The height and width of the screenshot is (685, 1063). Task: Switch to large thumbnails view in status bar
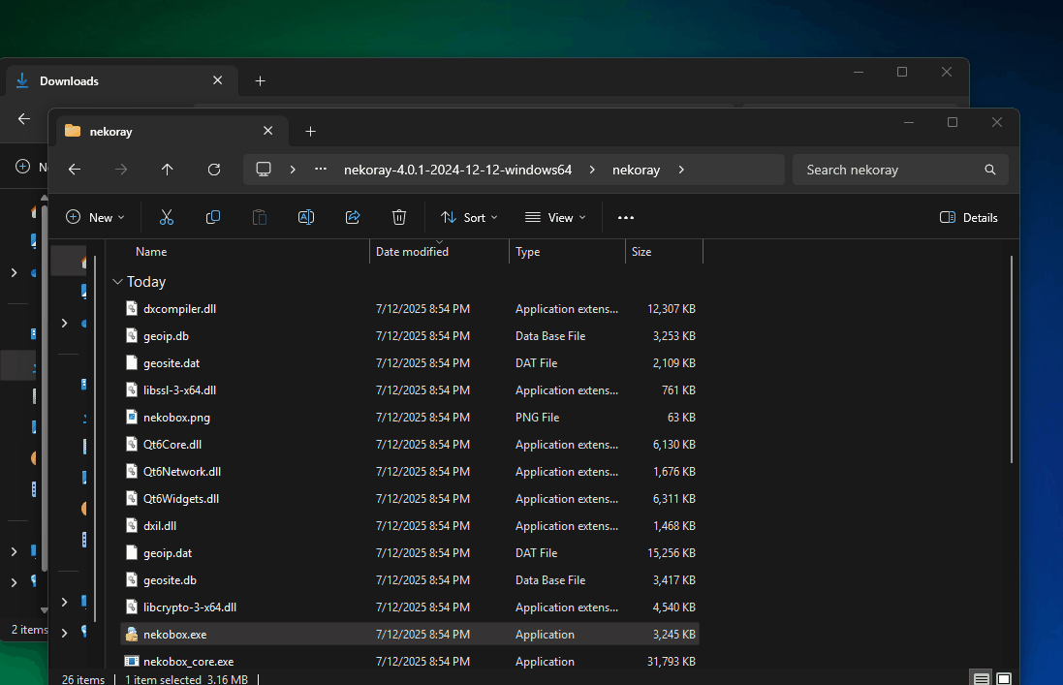click(x=1005, y=678)
